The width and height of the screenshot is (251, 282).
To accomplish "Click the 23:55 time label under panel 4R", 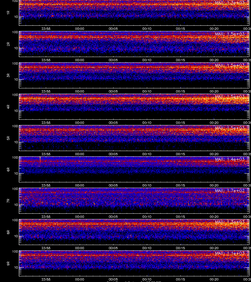I will [x=46, y=123].
